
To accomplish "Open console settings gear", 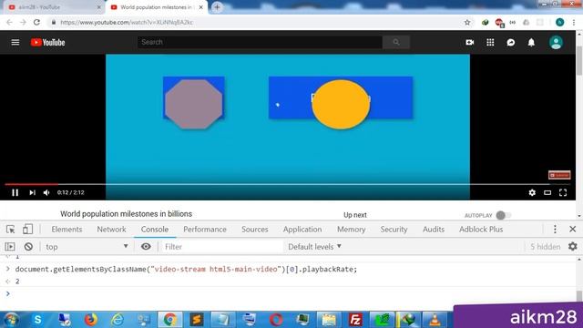I will point(573,246).
